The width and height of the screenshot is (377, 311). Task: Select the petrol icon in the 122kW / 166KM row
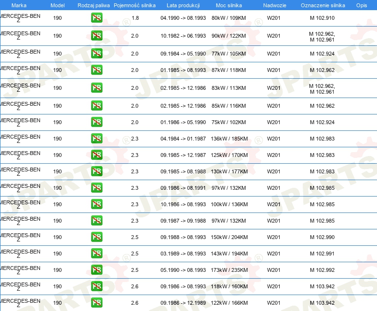(96, 303)
